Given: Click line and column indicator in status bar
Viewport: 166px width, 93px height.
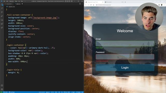Looking at the screenshot, I should pos(42,92).
